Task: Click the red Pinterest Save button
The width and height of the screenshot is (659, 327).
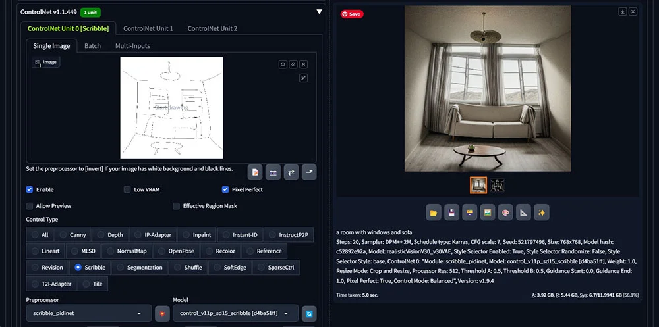Action: pos(351,14)
